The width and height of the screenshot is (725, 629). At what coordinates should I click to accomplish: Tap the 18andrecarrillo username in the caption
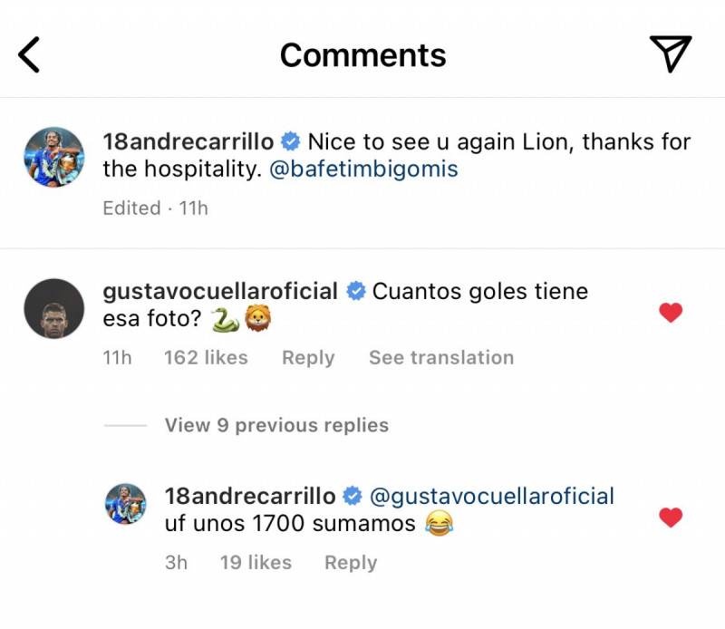tap(188, 142)
